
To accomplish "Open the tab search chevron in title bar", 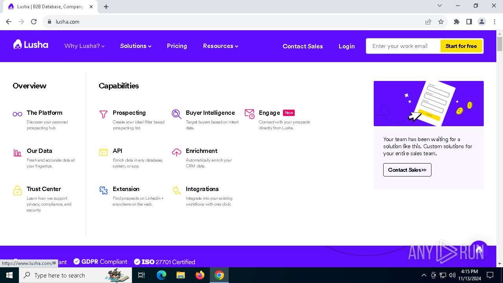I will [x=440, y=6].
